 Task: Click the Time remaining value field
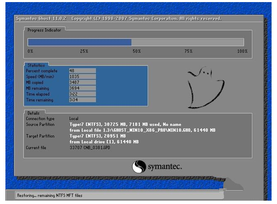click(82, 100)
